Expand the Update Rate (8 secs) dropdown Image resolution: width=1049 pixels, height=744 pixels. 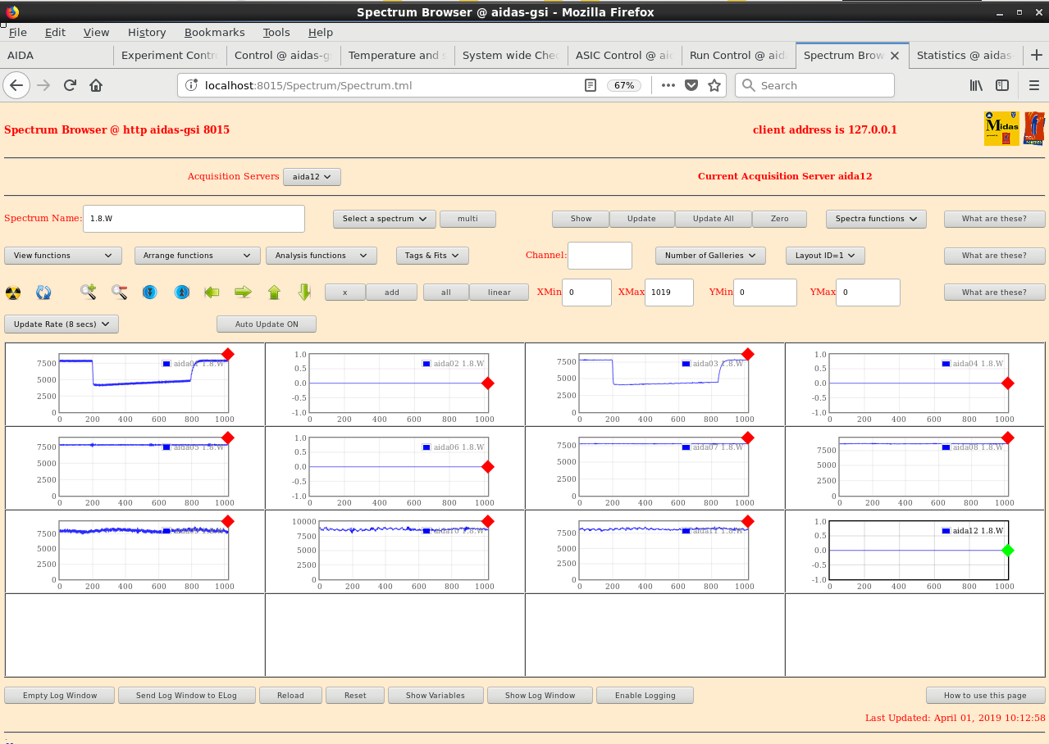click(62, 324)
